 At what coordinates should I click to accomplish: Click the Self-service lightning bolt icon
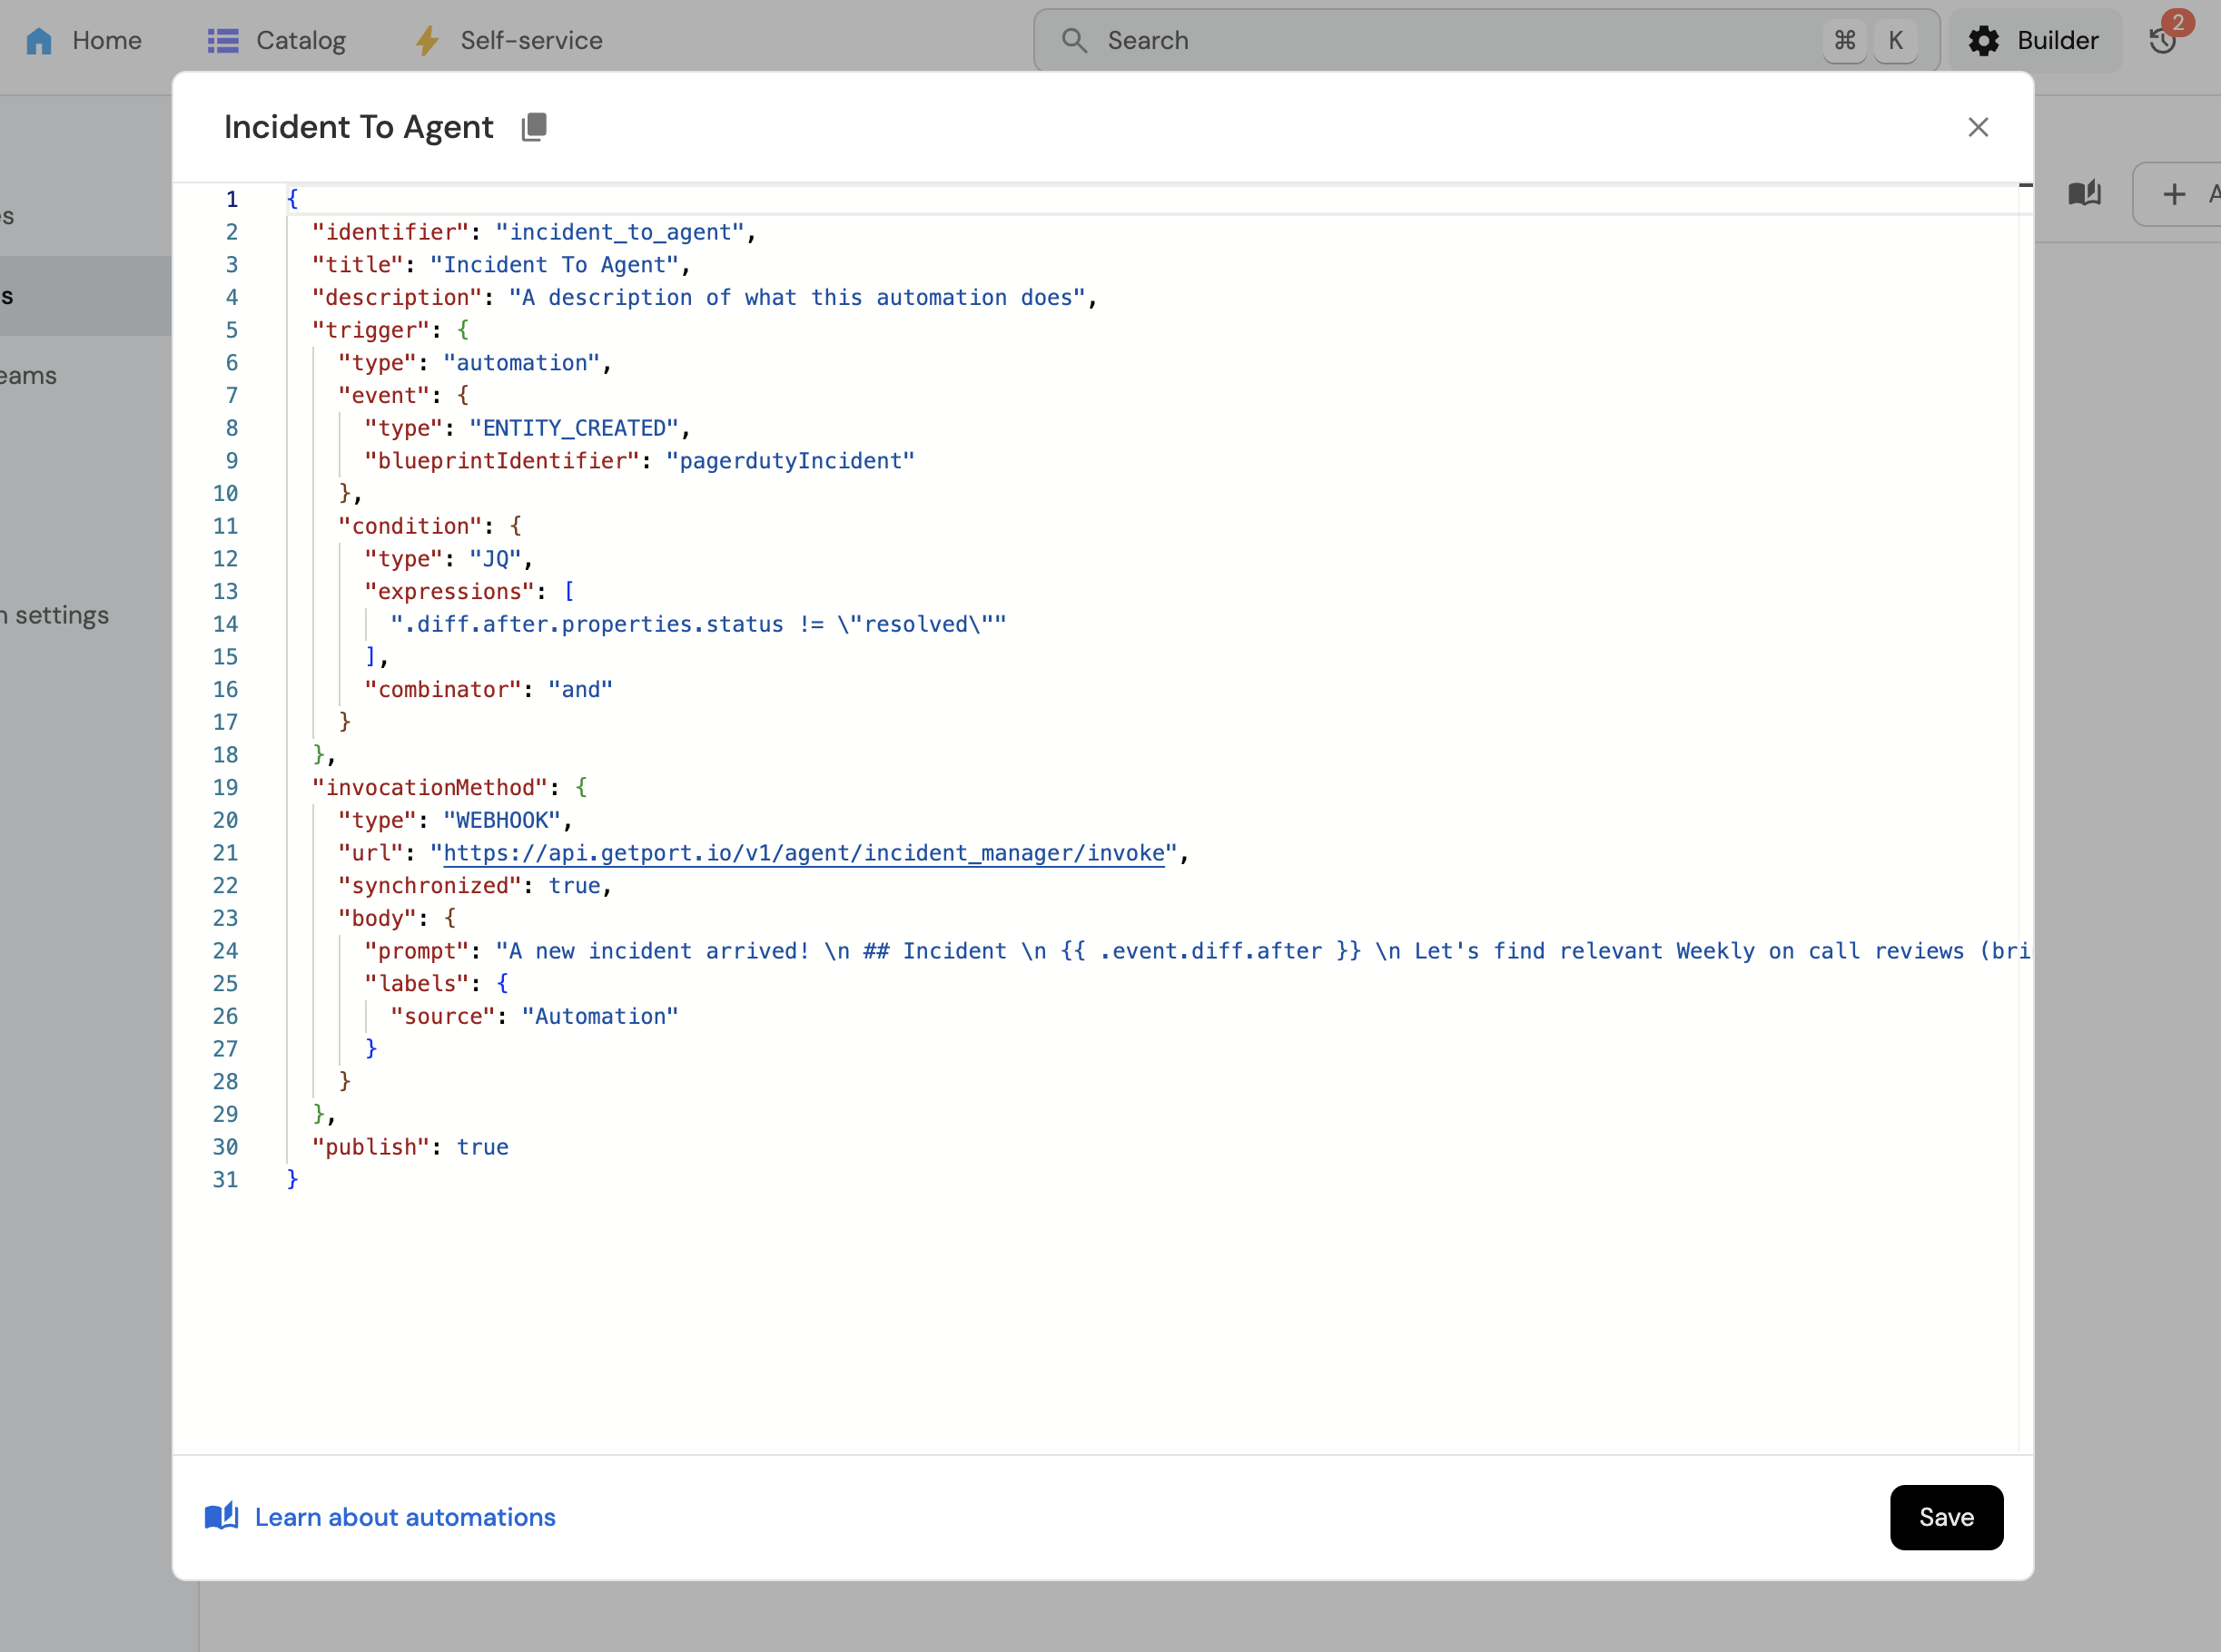(427, 41)
